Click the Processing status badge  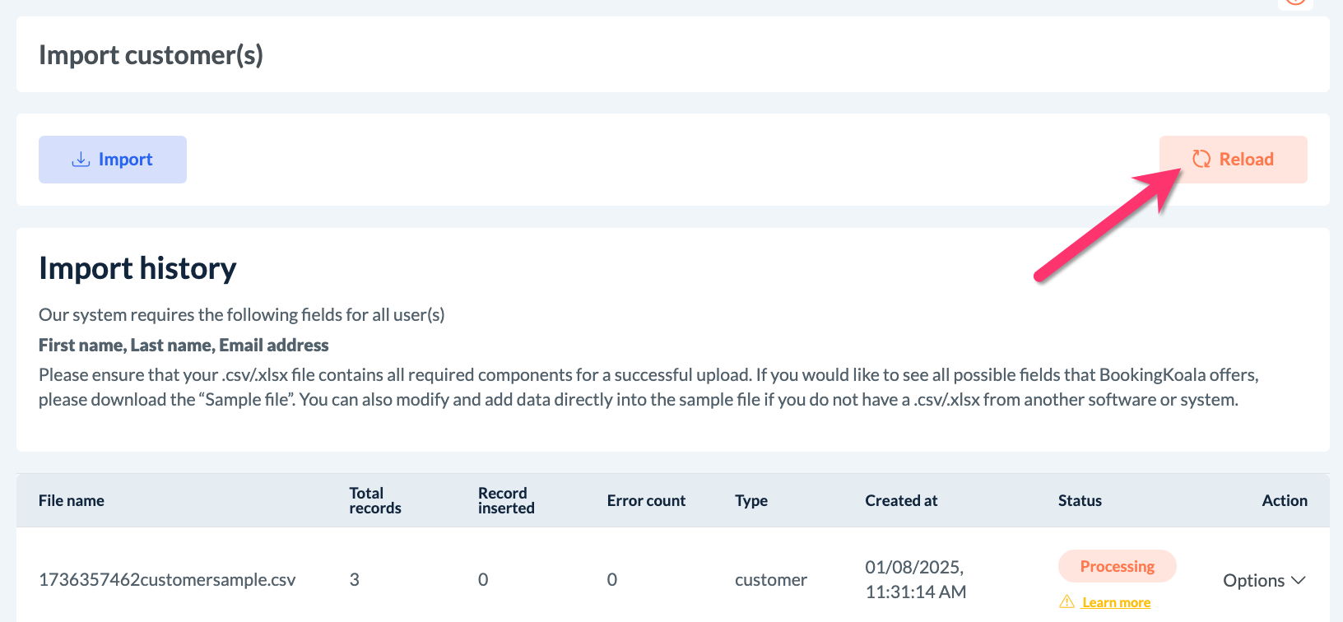click(x=1117, y=566)
